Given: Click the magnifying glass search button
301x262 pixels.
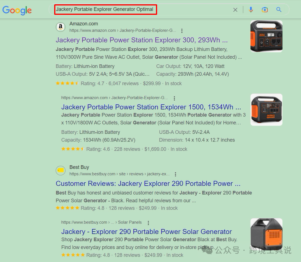Looking at the screenshot, I should (279, 10).
